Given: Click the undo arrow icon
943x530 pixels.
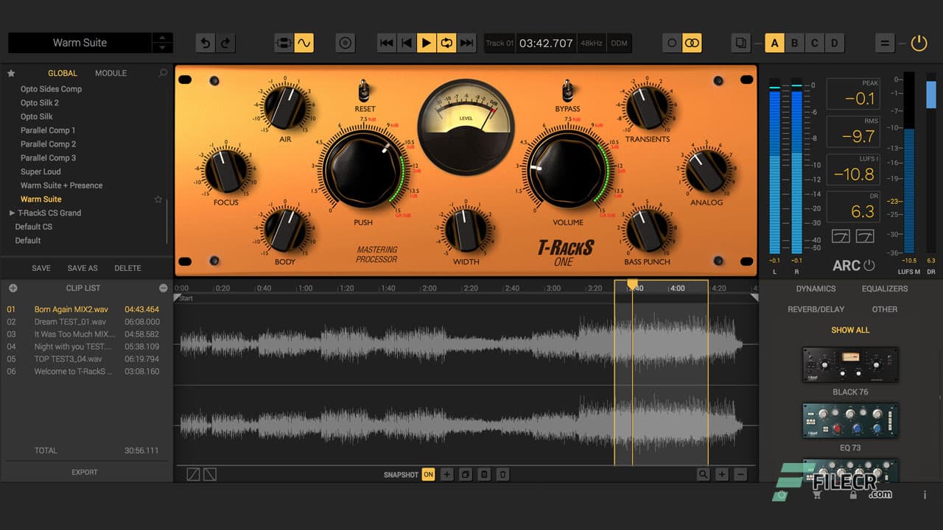Looking at the screenshot, I should click(206, 43).
